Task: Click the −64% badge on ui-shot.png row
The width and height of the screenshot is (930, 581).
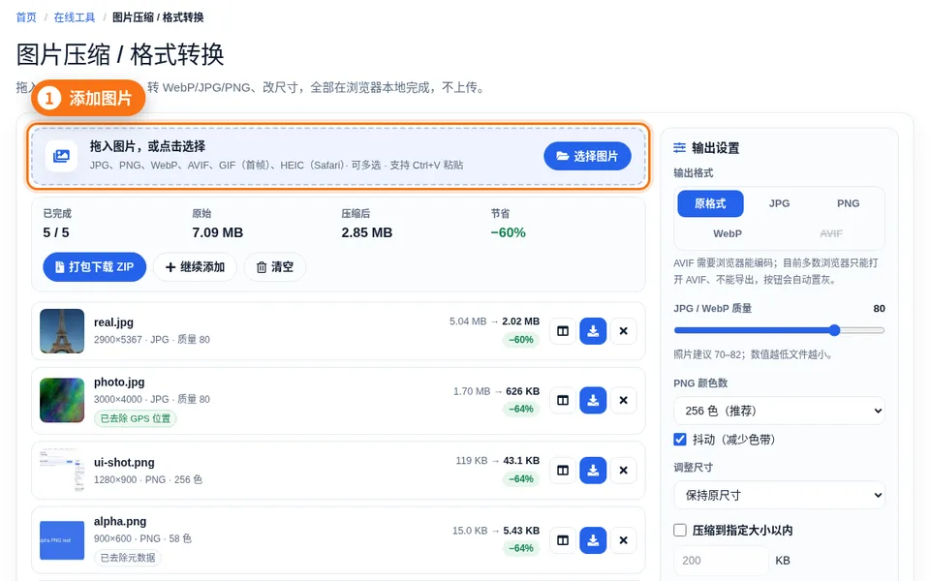Action: tap(521, 479)
